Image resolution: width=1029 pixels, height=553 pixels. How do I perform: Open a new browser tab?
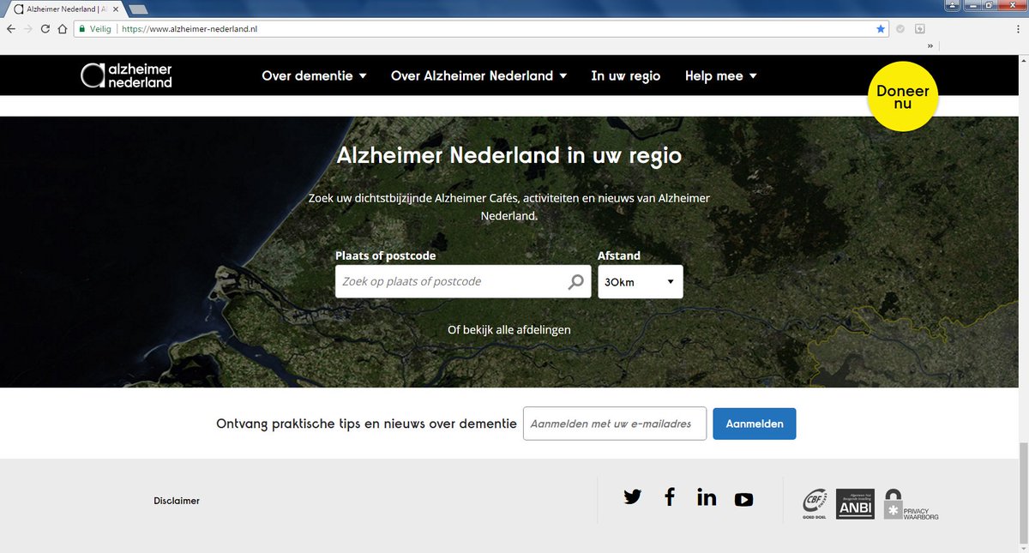point(138,9)
